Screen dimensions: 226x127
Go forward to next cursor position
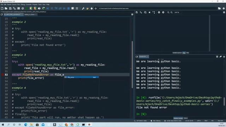pos(96,8)
